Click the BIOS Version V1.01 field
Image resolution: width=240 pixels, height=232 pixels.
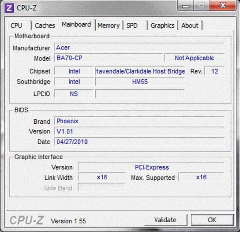point(139,131)
